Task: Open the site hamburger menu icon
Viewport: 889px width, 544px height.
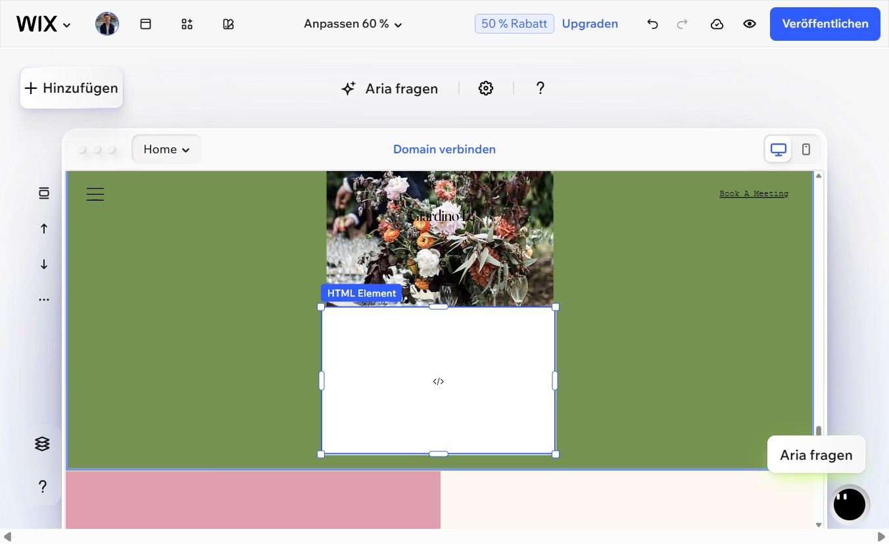Action: pos(95,194)
